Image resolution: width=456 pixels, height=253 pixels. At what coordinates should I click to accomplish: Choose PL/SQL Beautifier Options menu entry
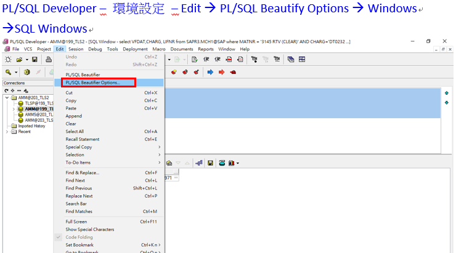point(109,82)
